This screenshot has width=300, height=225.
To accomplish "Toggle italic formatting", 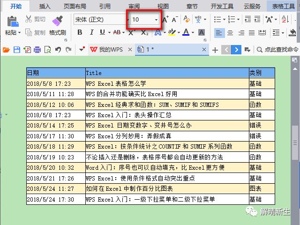I will 92,32.
